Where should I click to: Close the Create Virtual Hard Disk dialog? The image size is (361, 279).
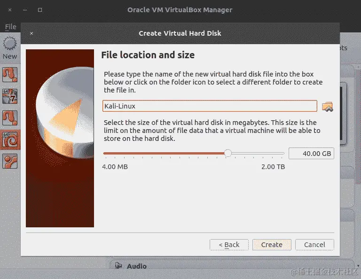click(31, 33)
